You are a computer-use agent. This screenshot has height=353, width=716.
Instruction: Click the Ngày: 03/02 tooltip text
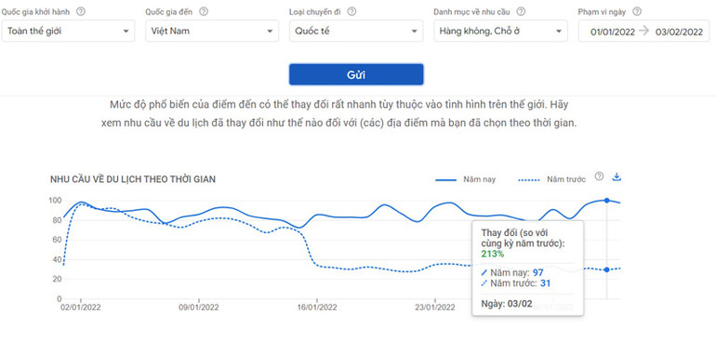[507, 304]
